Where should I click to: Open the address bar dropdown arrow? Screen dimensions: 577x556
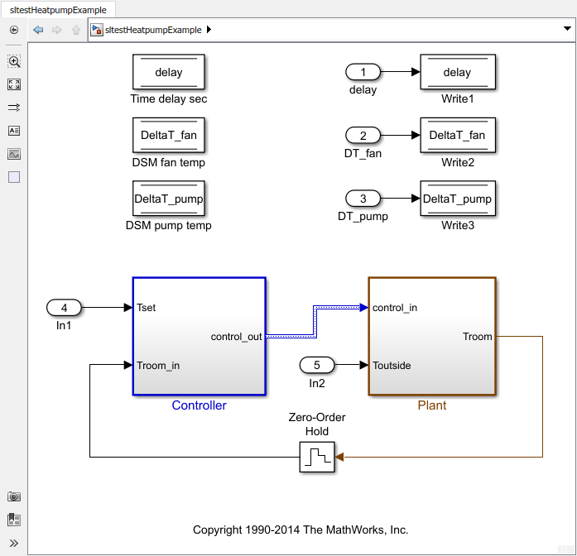(x=567, y=29)
